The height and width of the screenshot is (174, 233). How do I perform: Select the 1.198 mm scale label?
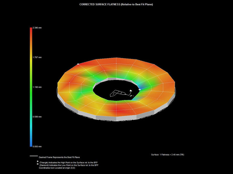point(37,87)
